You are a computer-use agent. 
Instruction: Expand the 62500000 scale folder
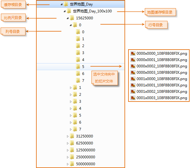pos(68,143)
